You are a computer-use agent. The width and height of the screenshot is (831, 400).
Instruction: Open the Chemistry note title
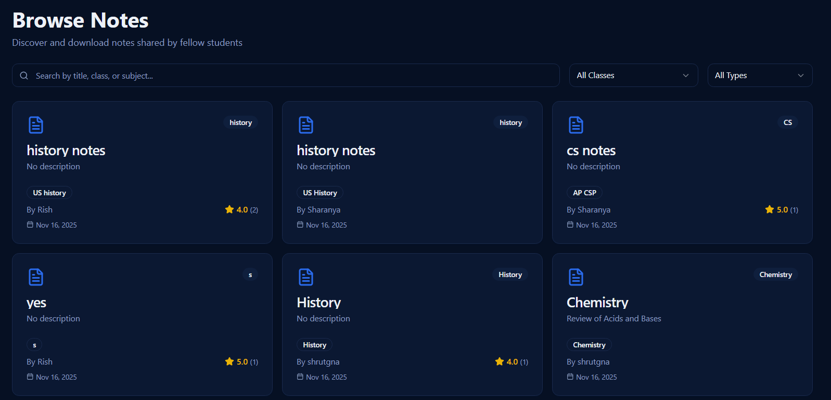[x=597, y=303]
